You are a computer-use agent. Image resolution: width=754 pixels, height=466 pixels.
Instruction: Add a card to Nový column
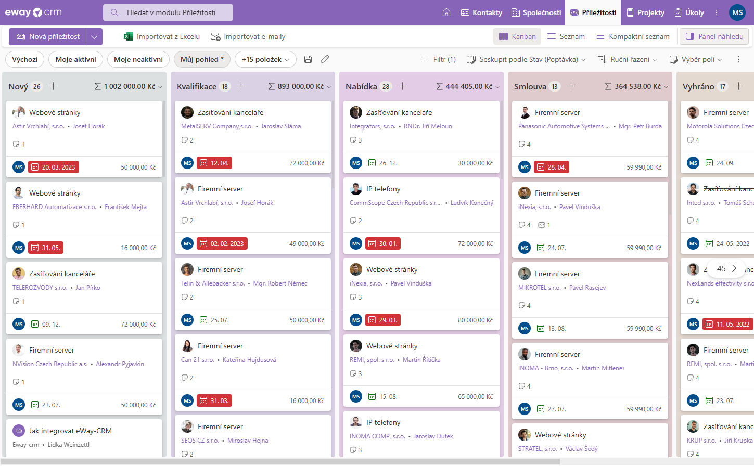click(53, 86)
